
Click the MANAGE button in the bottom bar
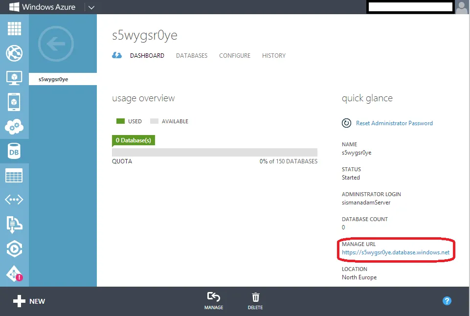(214, 301)
